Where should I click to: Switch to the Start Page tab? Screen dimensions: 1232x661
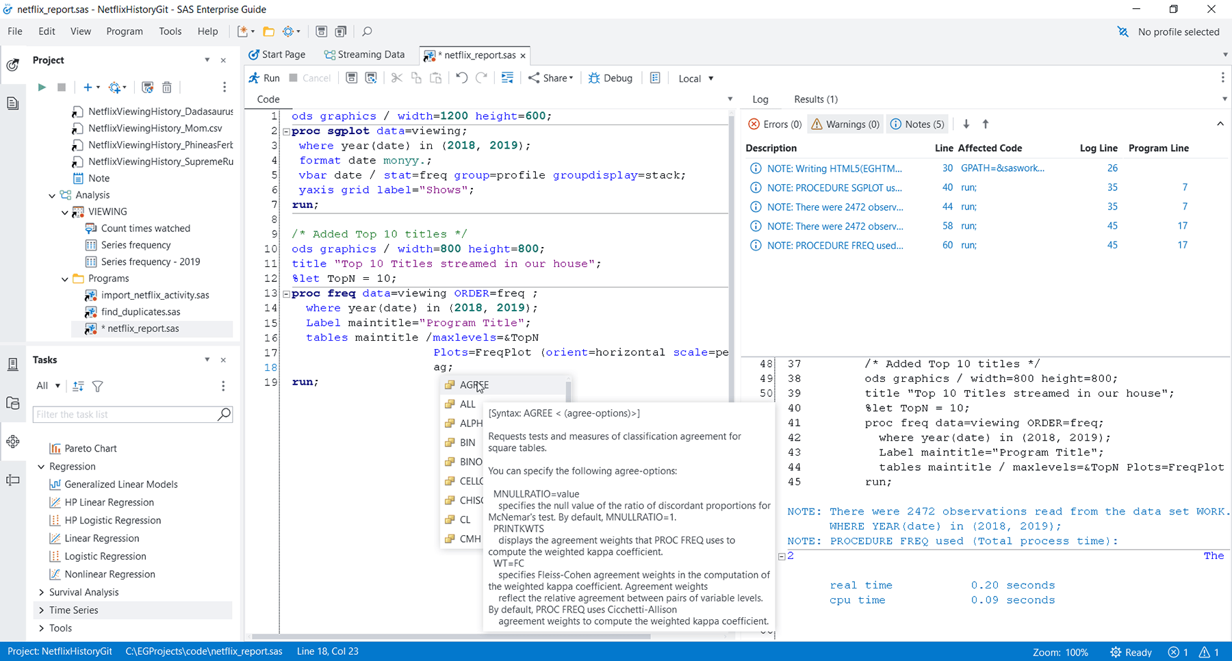277,55
